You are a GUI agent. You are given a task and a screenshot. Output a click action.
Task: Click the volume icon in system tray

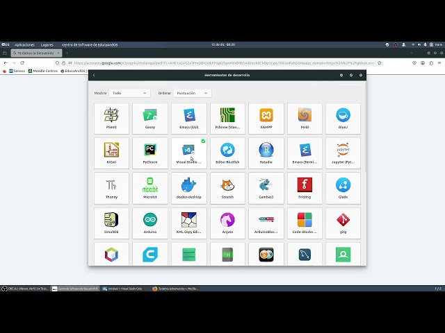pos(419,44)
